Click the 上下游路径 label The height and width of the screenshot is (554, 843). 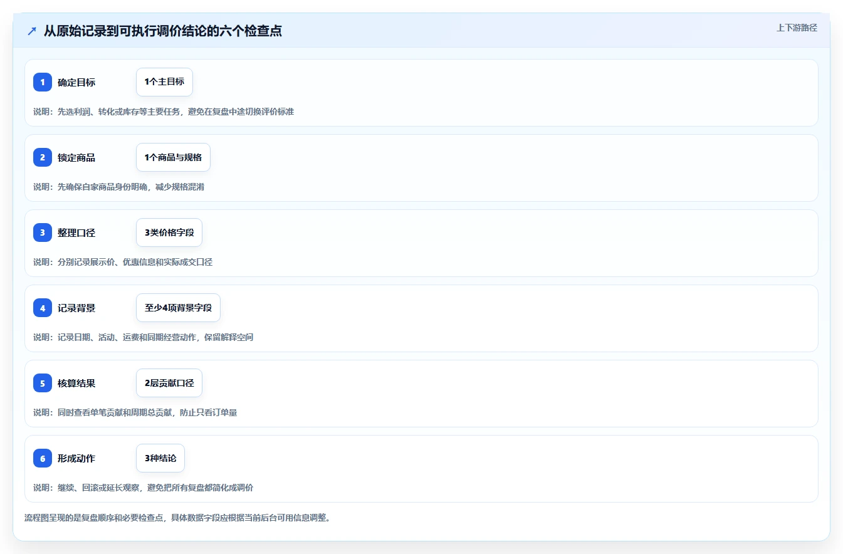coord(797,28)
